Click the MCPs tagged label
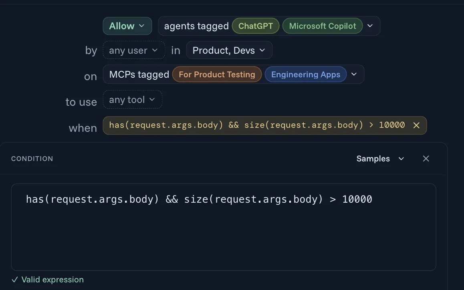Image resolution: width=464 pixels, height=290 pixels. [139, 74]
